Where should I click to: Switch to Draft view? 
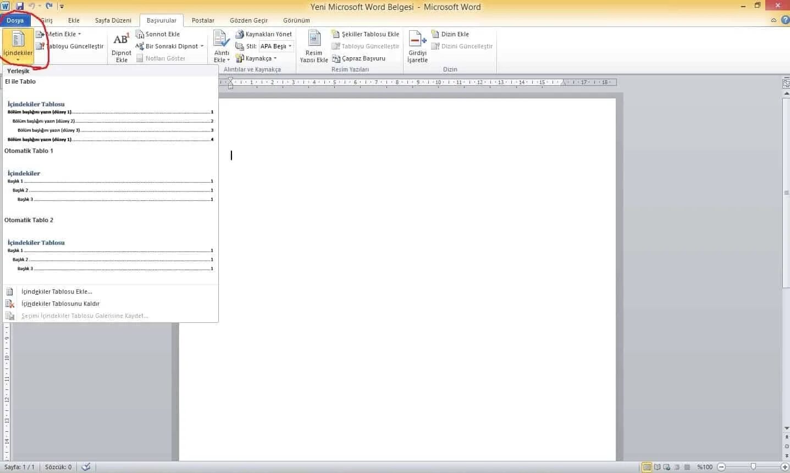(687, 467)
